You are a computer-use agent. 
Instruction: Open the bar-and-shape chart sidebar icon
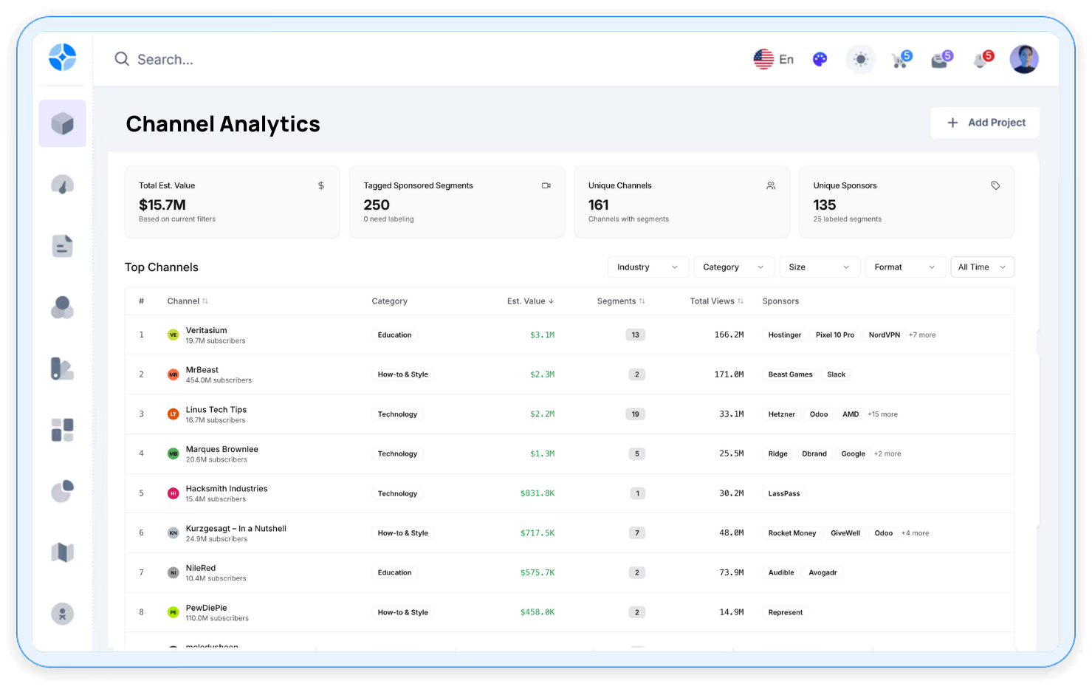click(62, 369)
